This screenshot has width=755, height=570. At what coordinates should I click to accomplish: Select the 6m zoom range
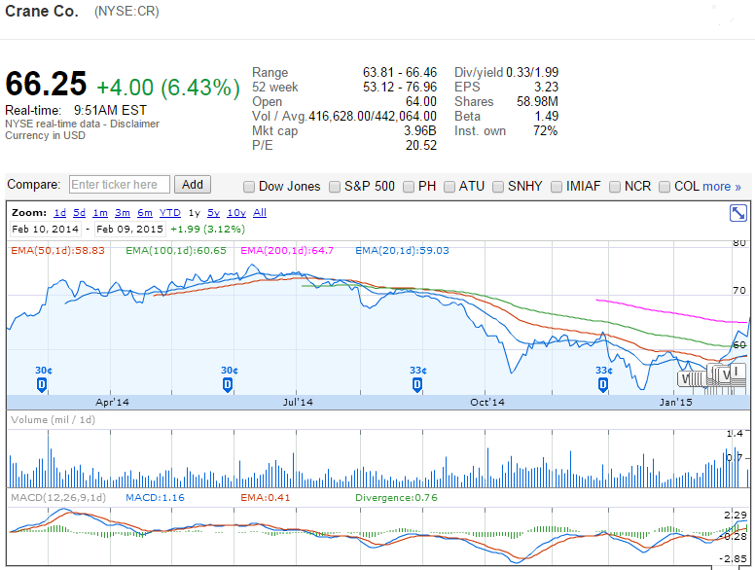pos(144,213)
